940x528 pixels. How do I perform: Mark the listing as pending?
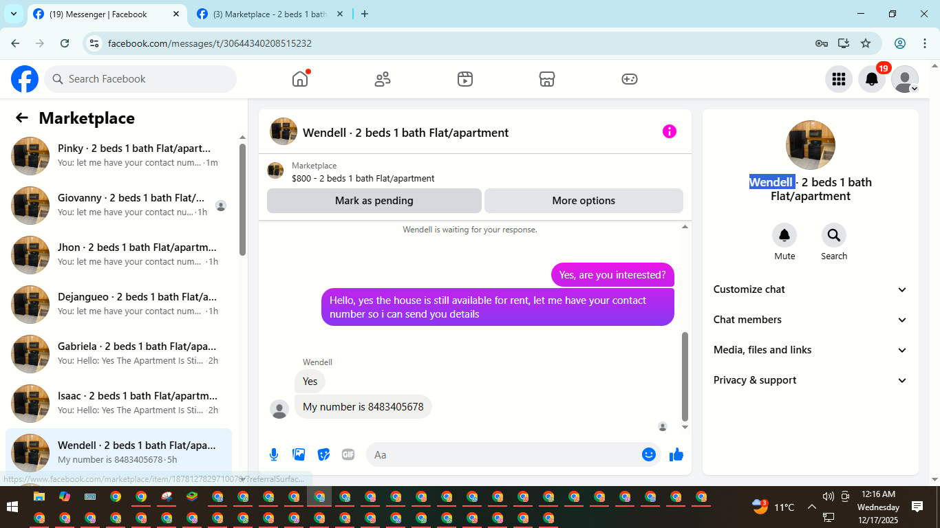click(x=374, y=201)
